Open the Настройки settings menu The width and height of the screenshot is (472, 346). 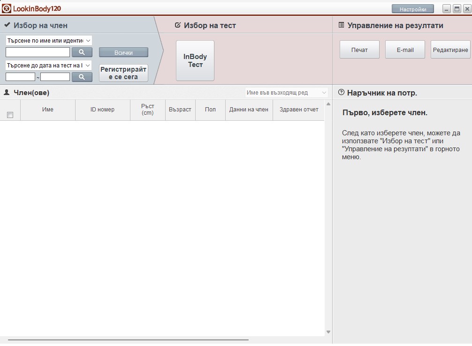coord(413,9)
